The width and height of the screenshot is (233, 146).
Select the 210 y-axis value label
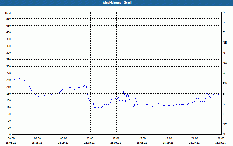click(9, 87)
